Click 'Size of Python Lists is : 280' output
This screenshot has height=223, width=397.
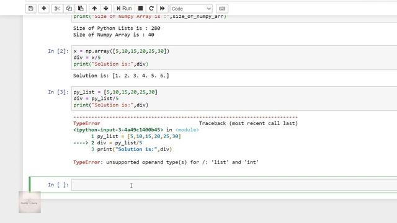click(x=117, y=28)
